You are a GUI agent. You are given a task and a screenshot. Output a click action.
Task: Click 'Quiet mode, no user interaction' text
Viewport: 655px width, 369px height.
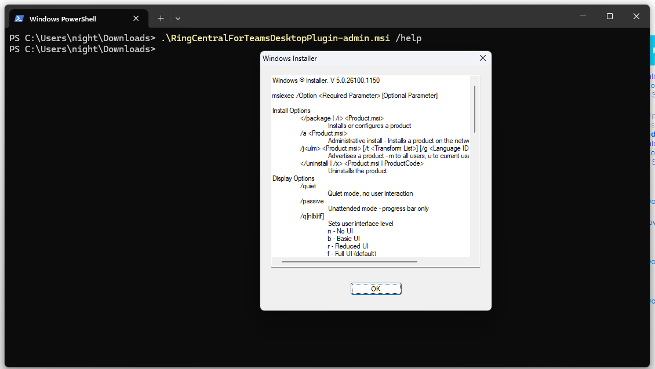click(370, 193)
